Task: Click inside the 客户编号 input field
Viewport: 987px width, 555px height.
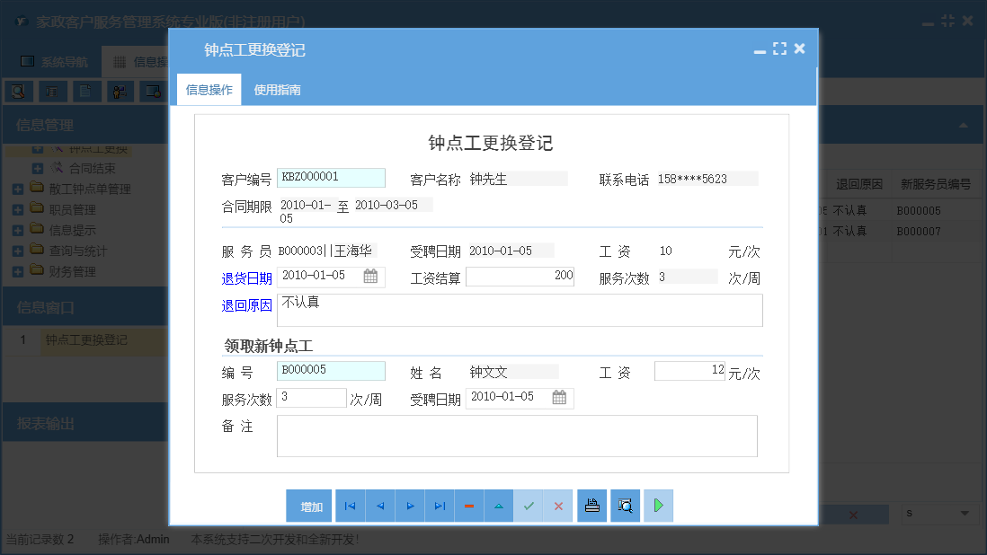Action: (331, 177)
